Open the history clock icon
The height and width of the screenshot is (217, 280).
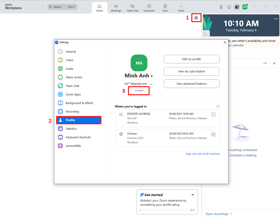42,7
